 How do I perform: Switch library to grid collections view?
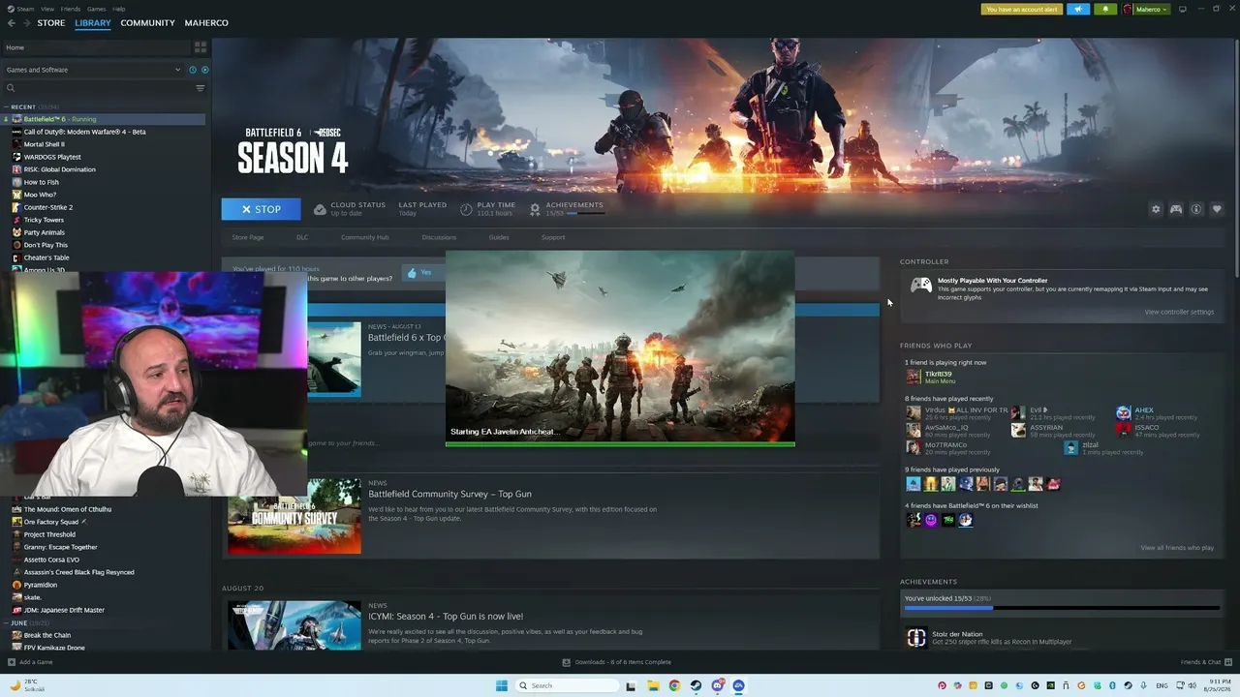[x=201, y=46]
